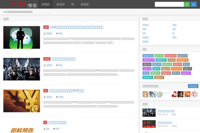Viewport: 200px width, 133px height.
Task: Select the orange O2O tag
Action: click(177, 69)
